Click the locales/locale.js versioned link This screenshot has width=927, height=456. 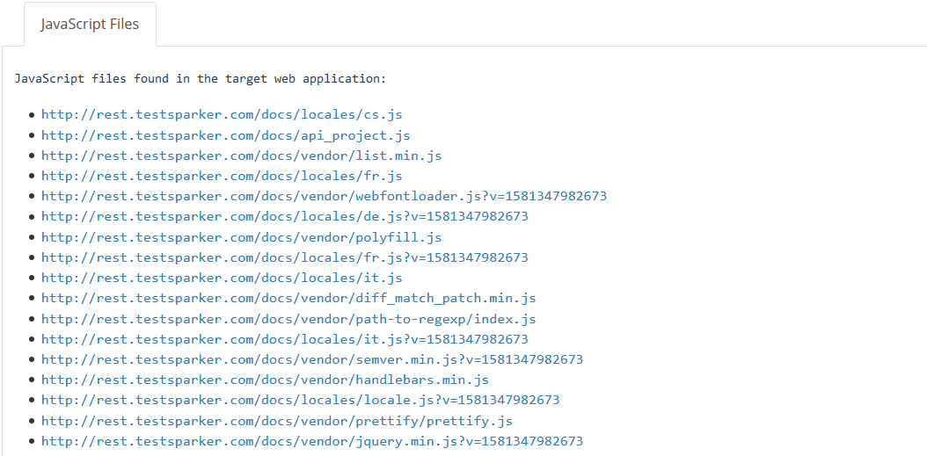click(x=300, y=400)
